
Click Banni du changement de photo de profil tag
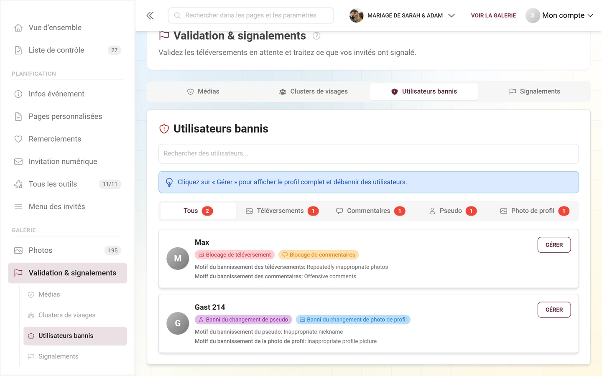click(x=353, y=320)
